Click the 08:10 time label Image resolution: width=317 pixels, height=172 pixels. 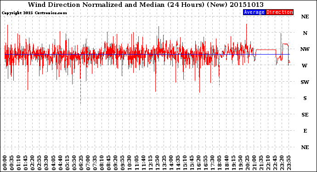tap(102, 163)
